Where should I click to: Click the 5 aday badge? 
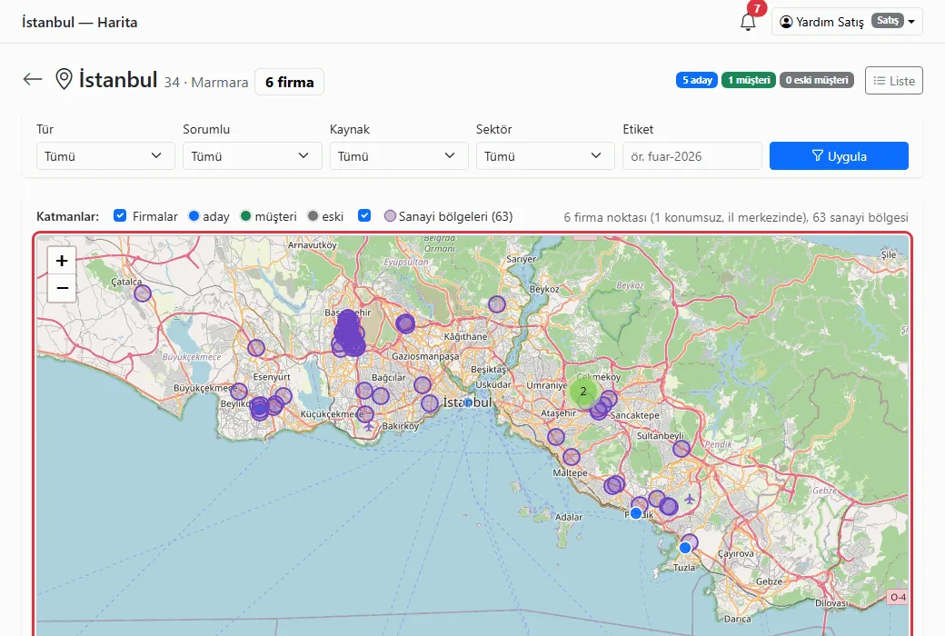[697, 80]
